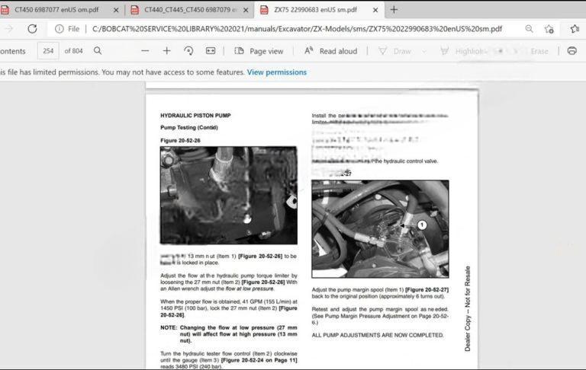Click the View permissions link

tap(276, 72)
